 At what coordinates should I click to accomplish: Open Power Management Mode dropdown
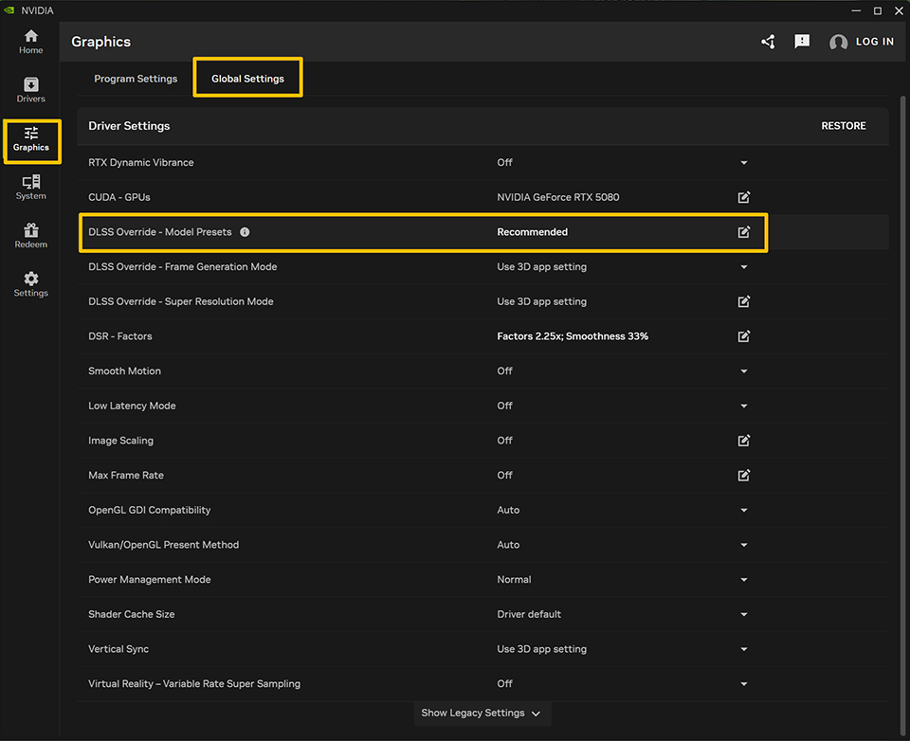744,580
